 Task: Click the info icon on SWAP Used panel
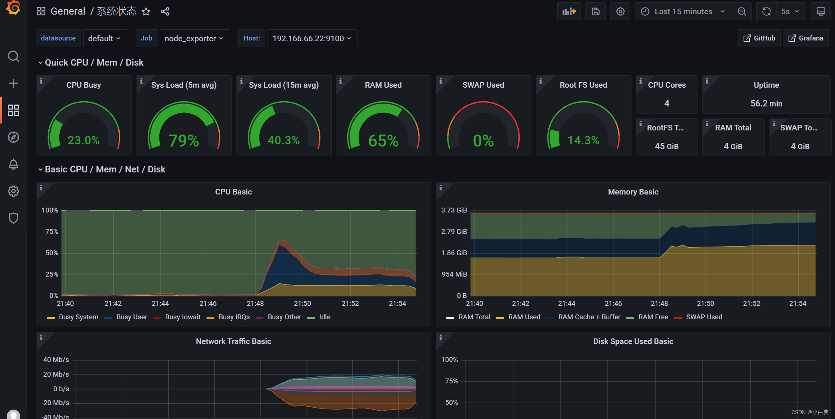point(441,81)
